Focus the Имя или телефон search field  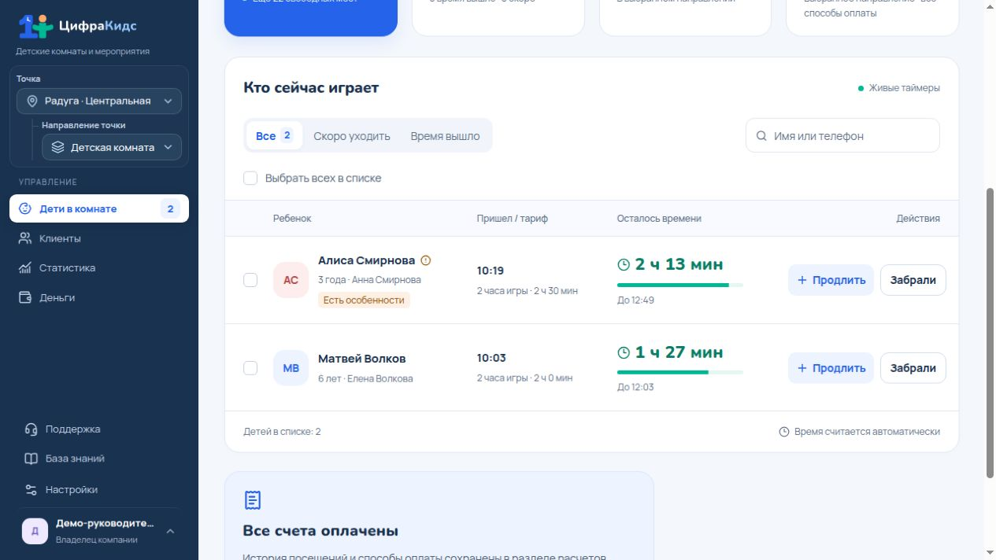[842, 135]
